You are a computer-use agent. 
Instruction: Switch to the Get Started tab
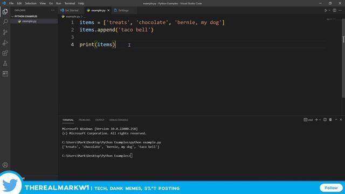pyautogui.click(x=71, y=10)
